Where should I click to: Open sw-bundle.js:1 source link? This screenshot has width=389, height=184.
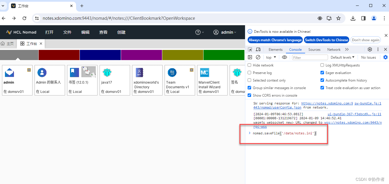click(368, 103)
